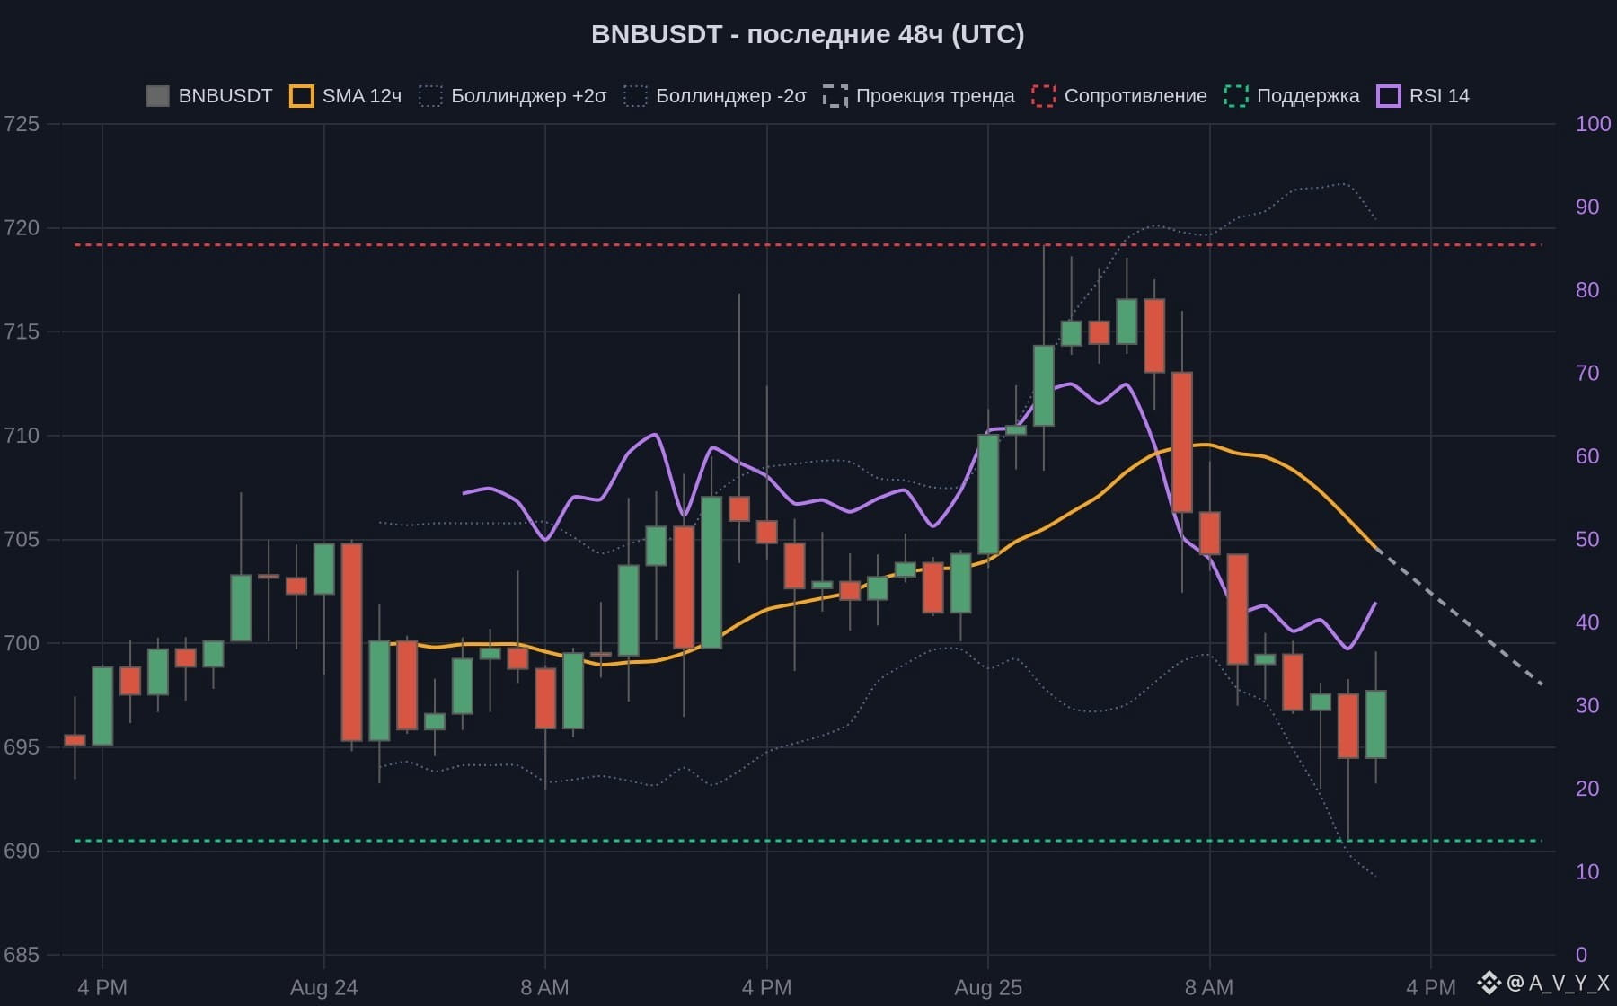Click the 720 price axis label
The image size is (1617, 1006).
click(22, 228)
